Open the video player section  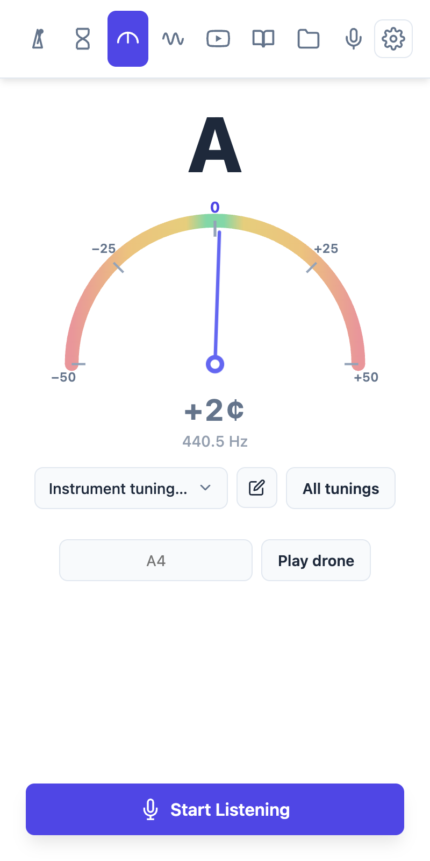coord(218,39)
